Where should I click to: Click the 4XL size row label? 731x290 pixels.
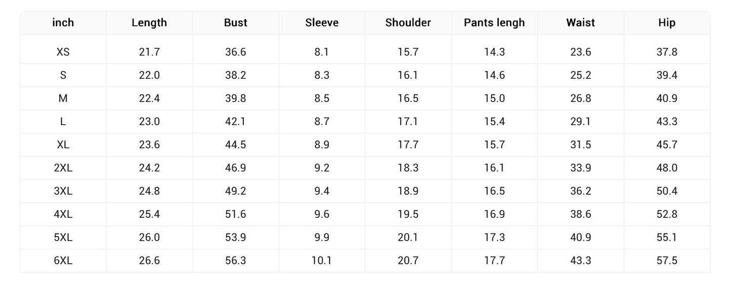(x=63, y=214)
